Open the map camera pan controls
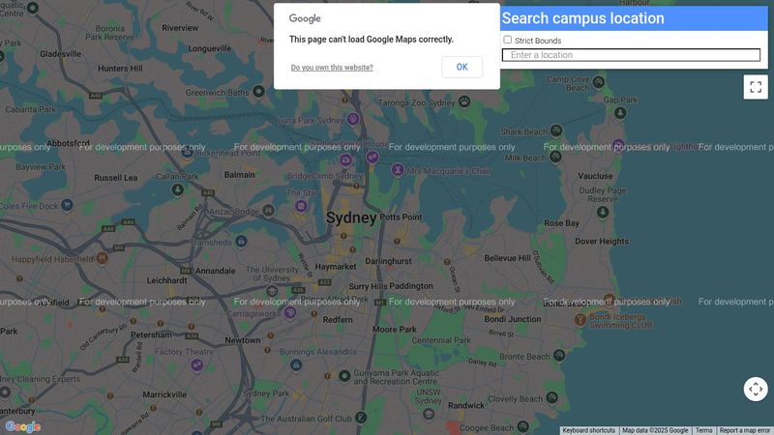The height and width of the screenshot is (435, 774). (x=756, y=390)
